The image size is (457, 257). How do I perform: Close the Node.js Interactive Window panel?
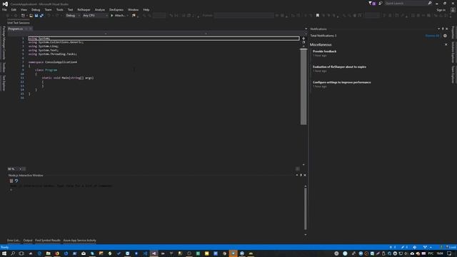pos(305,175)
